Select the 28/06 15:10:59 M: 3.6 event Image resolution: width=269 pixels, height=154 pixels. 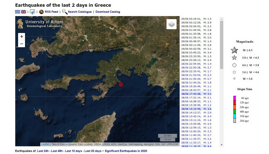coord(196,109)
